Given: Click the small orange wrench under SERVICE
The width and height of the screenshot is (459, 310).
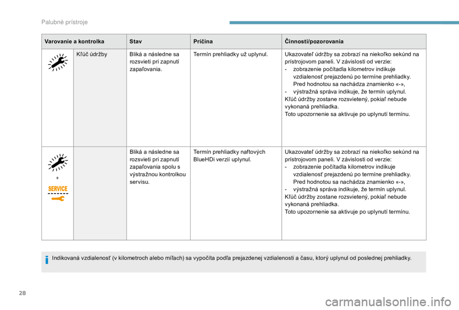Looking at the screenshot, I should [x=58, y=199].
